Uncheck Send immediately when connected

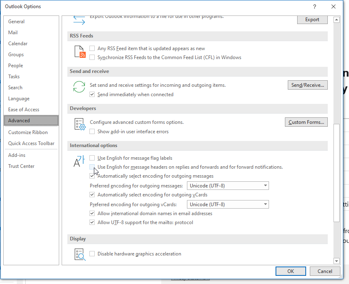92,94
